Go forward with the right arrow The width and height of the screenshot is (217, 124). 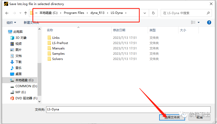click(x=14, y=13)
